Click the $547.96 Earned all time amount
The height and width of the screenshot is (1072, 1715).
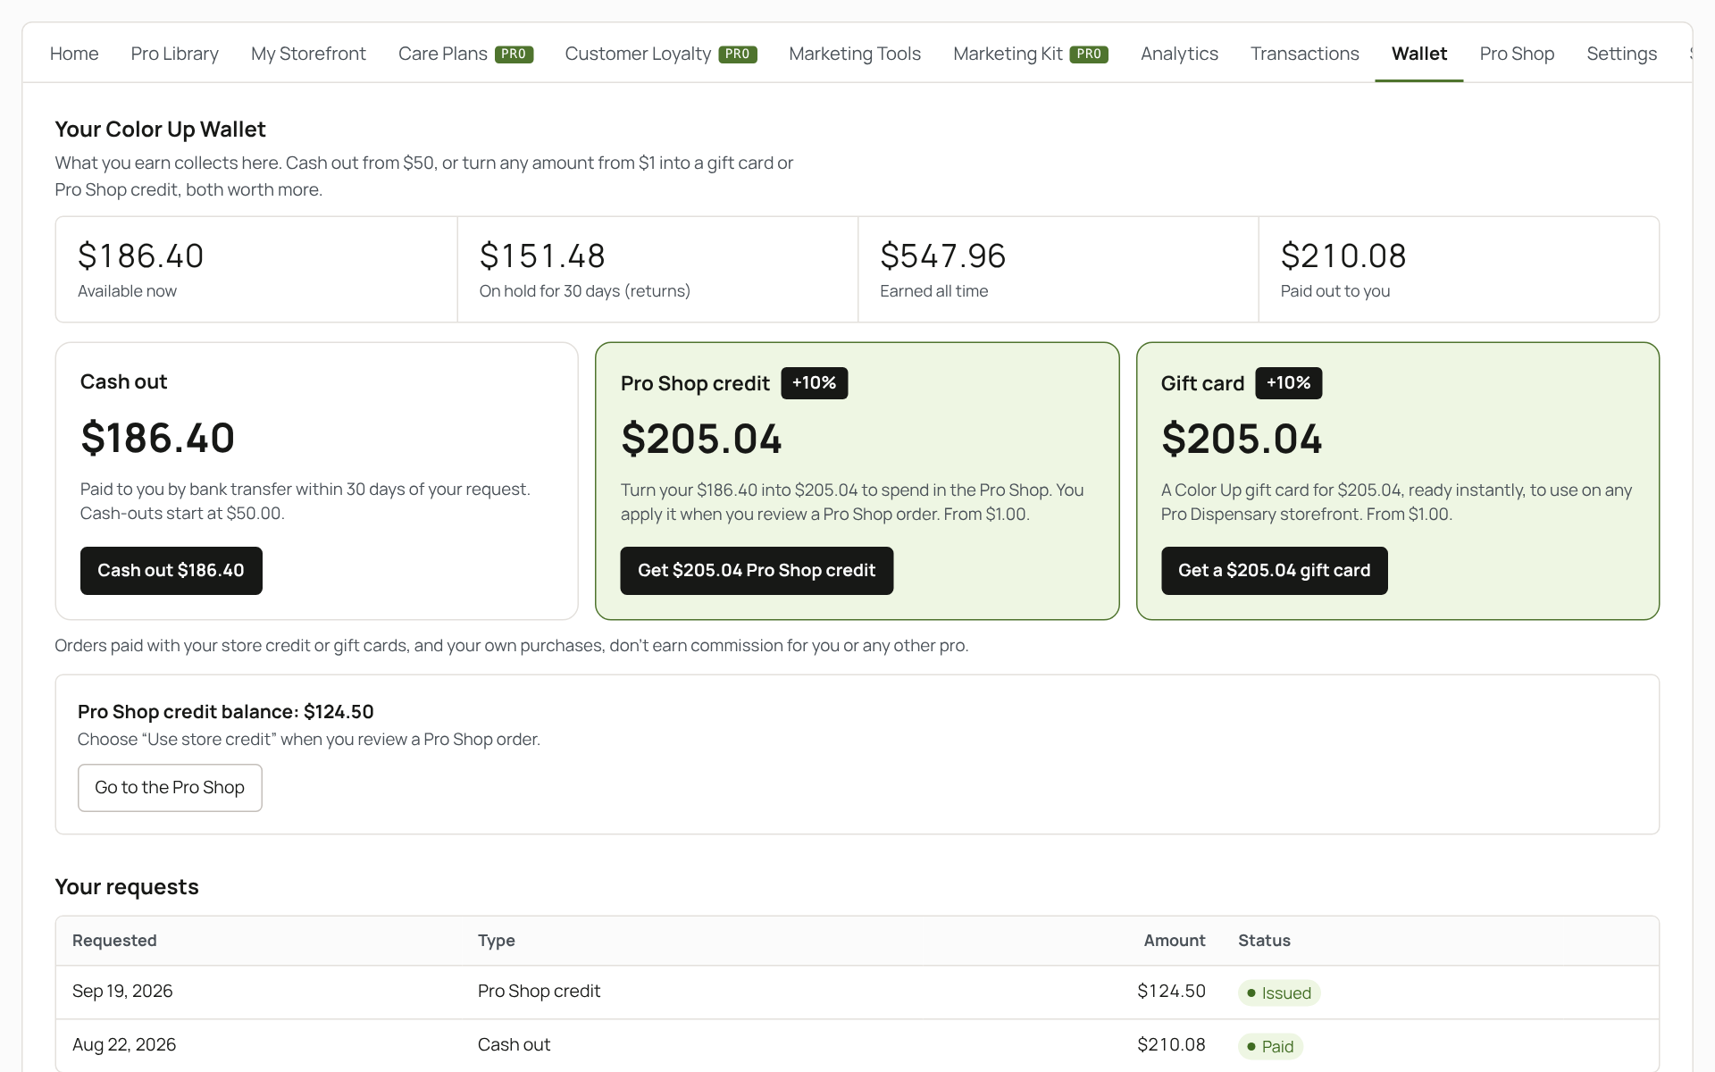click(943, 256)
